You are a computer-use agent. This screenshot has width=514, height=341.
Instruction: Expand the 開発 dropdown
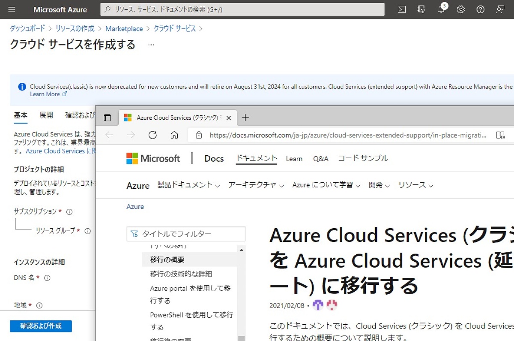click(380, 185)
